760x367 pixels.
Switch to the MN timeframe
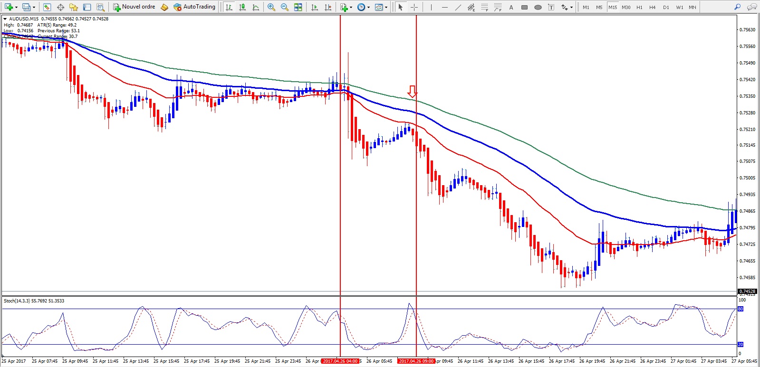click(x=693, y=7)
